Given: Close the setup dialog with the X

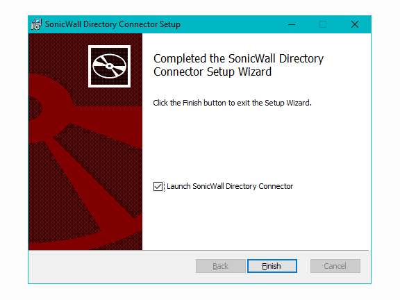Looking at the screenshot, I should (355, 24).
